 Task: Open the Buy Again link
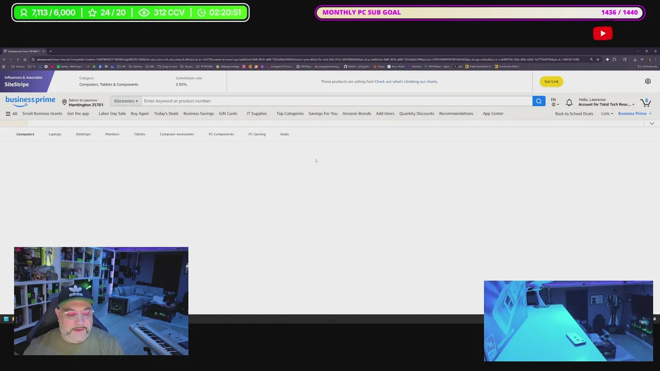(x=140, y=113)
